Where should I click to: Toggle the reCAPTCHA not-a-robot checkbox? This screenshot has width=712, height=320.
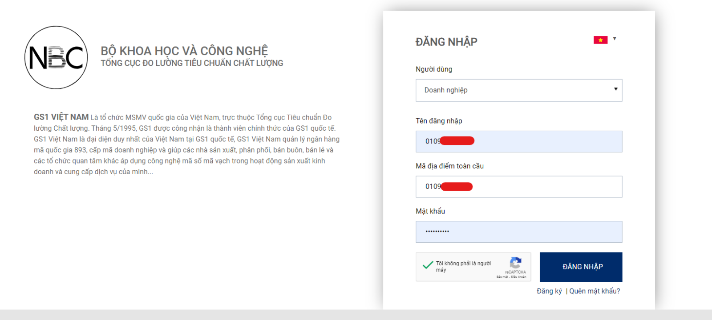click(x=428, y=265)
